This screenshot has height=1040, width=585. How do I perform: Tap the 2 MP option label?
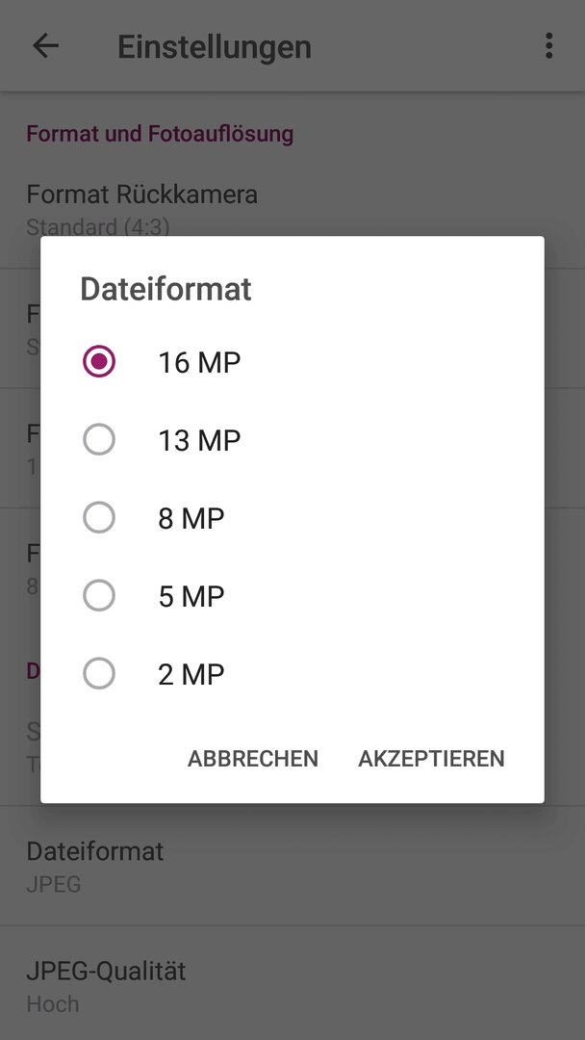pos(191,674)
